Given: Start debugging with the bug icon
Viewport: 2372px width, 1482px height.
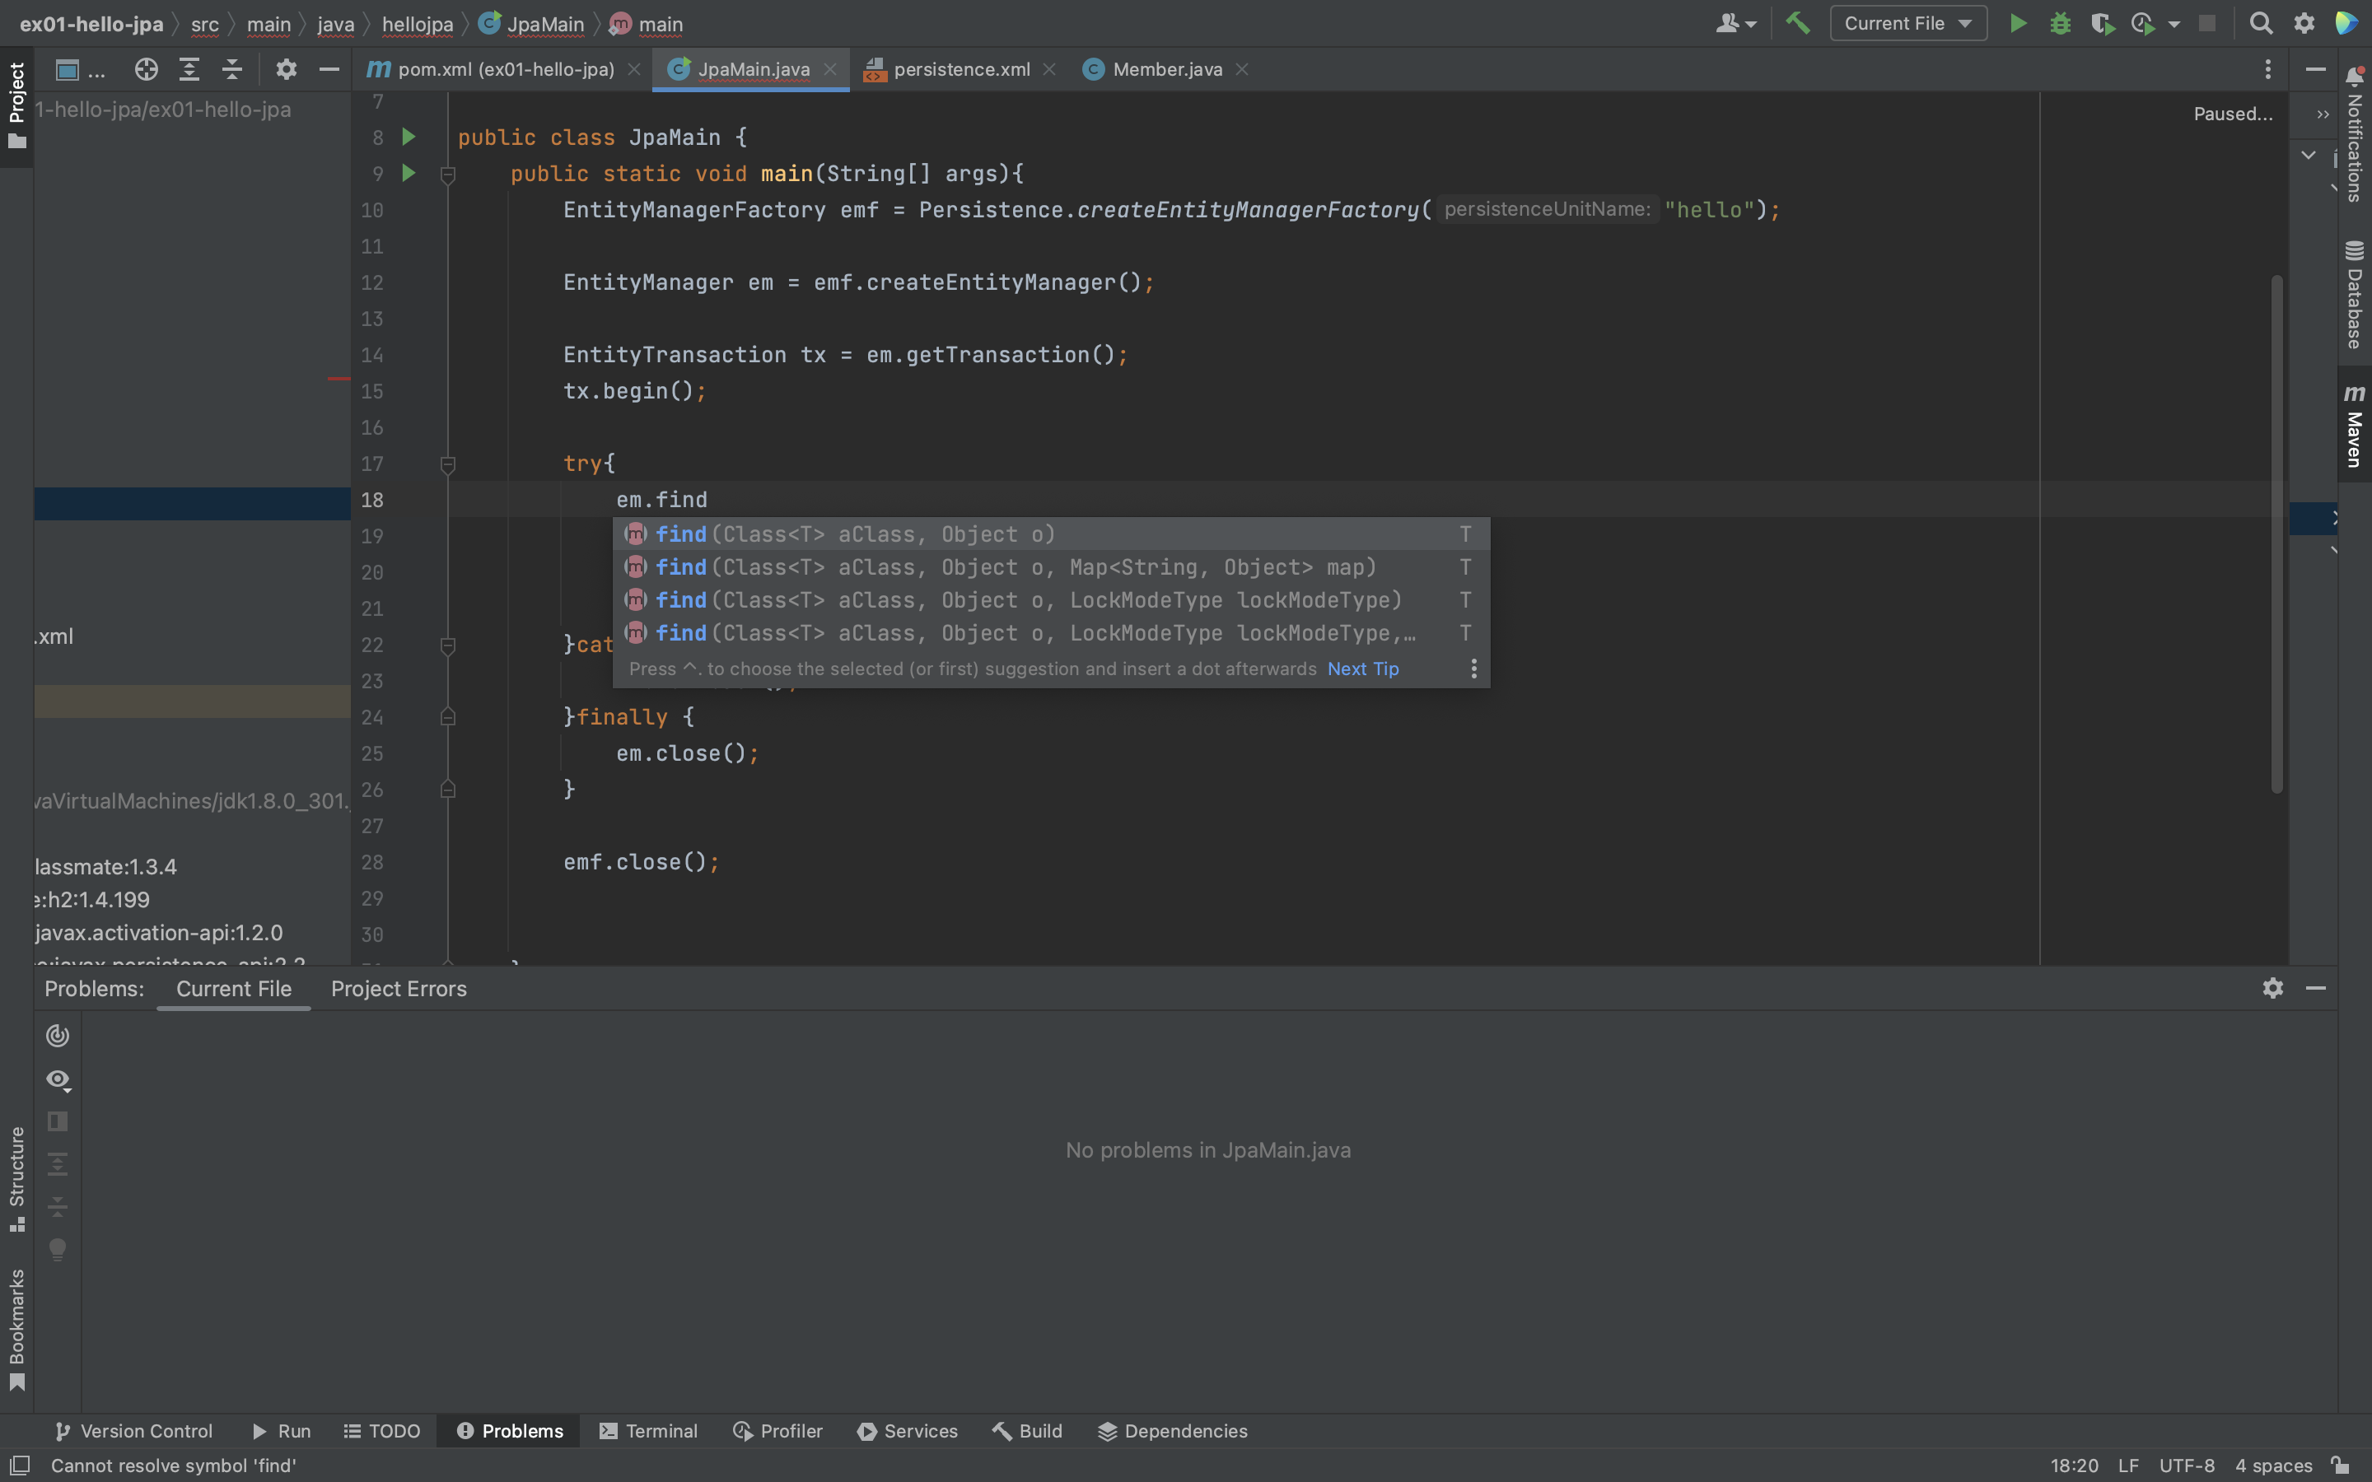Looking at the screenshot, I should click(x=2059, y=24).
